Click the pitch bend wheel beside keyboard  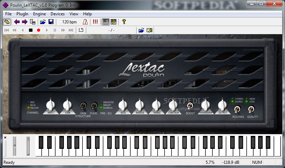pyautogui.click(x=14, y=146)
